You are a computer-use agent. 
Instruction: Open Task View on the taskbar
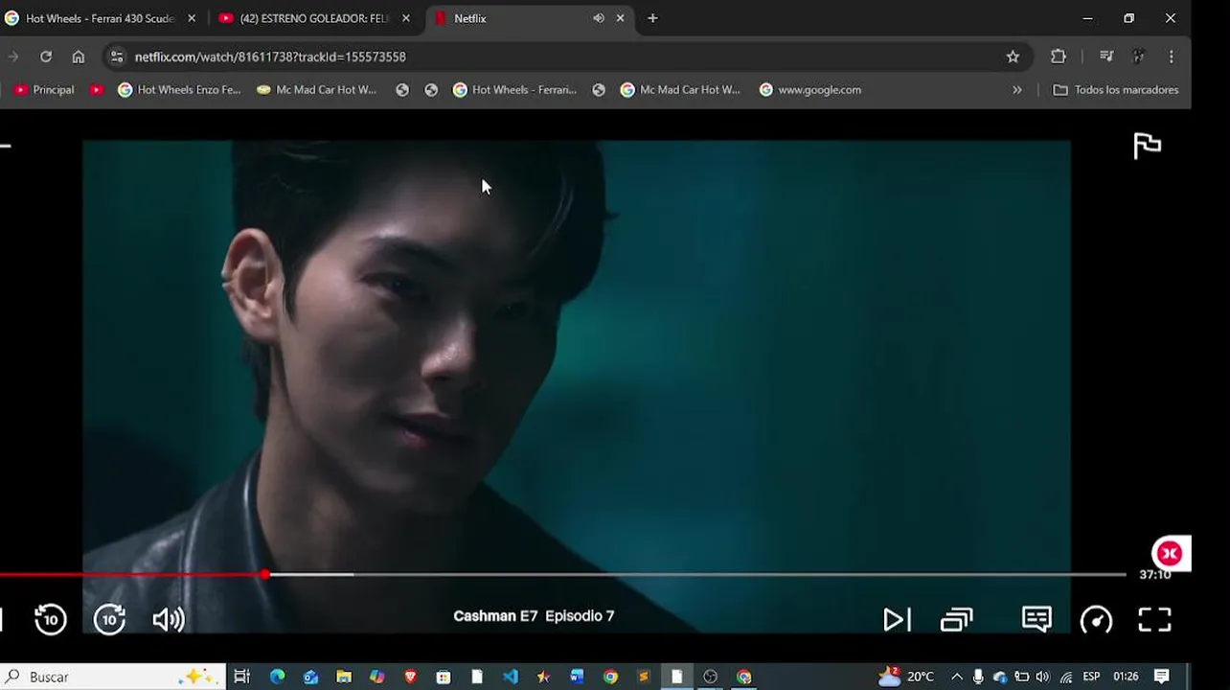241,677
